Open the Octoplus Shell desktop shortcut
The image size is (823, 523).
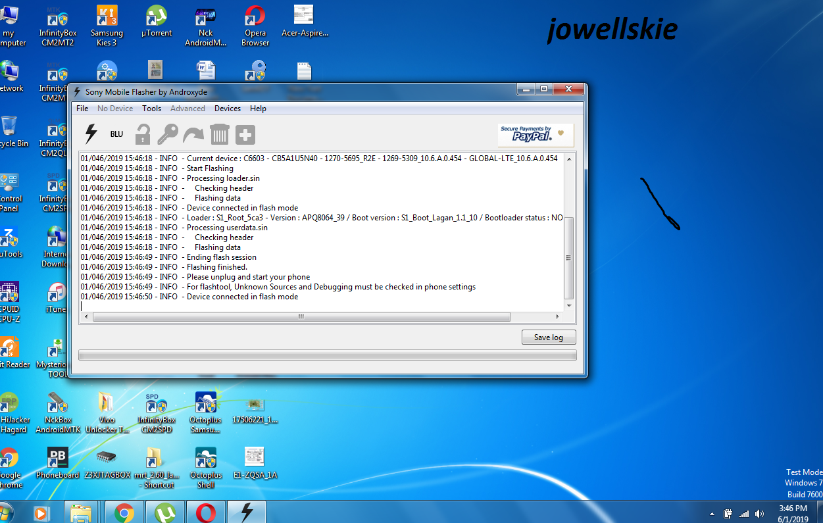206,468
